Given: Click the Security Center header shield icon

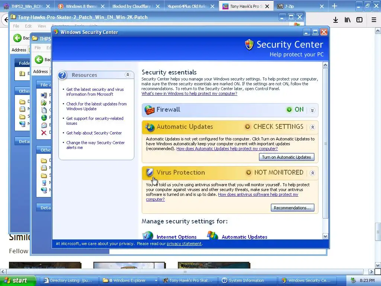Looking at the screenshot, I should coord(249,45).
